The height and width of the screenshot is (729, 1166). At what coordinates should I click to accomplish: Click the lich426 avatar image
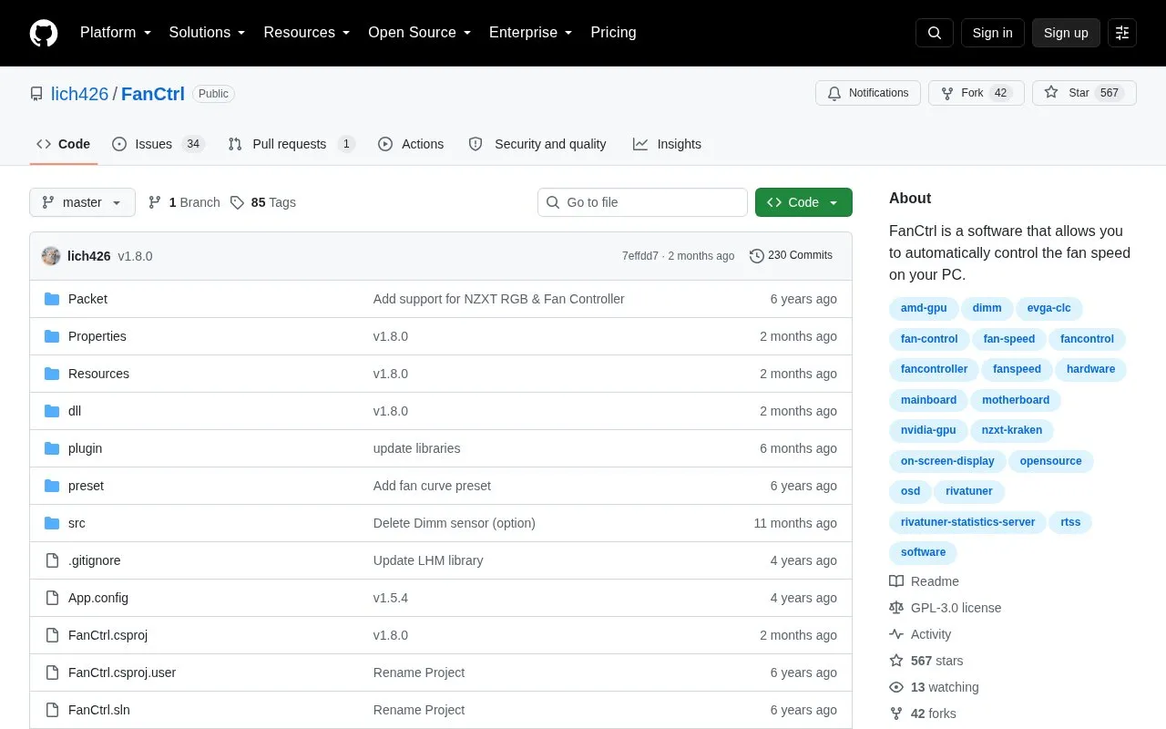pyautogui.click(x=51, y=256)
